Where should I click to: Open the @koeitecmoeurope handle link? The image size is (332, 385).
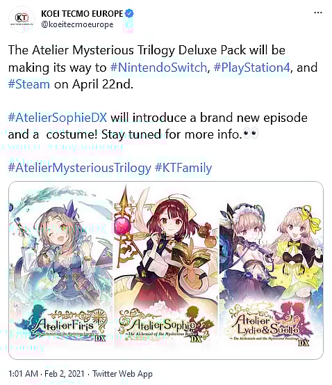pyautogui.click(x=77, y=24)
